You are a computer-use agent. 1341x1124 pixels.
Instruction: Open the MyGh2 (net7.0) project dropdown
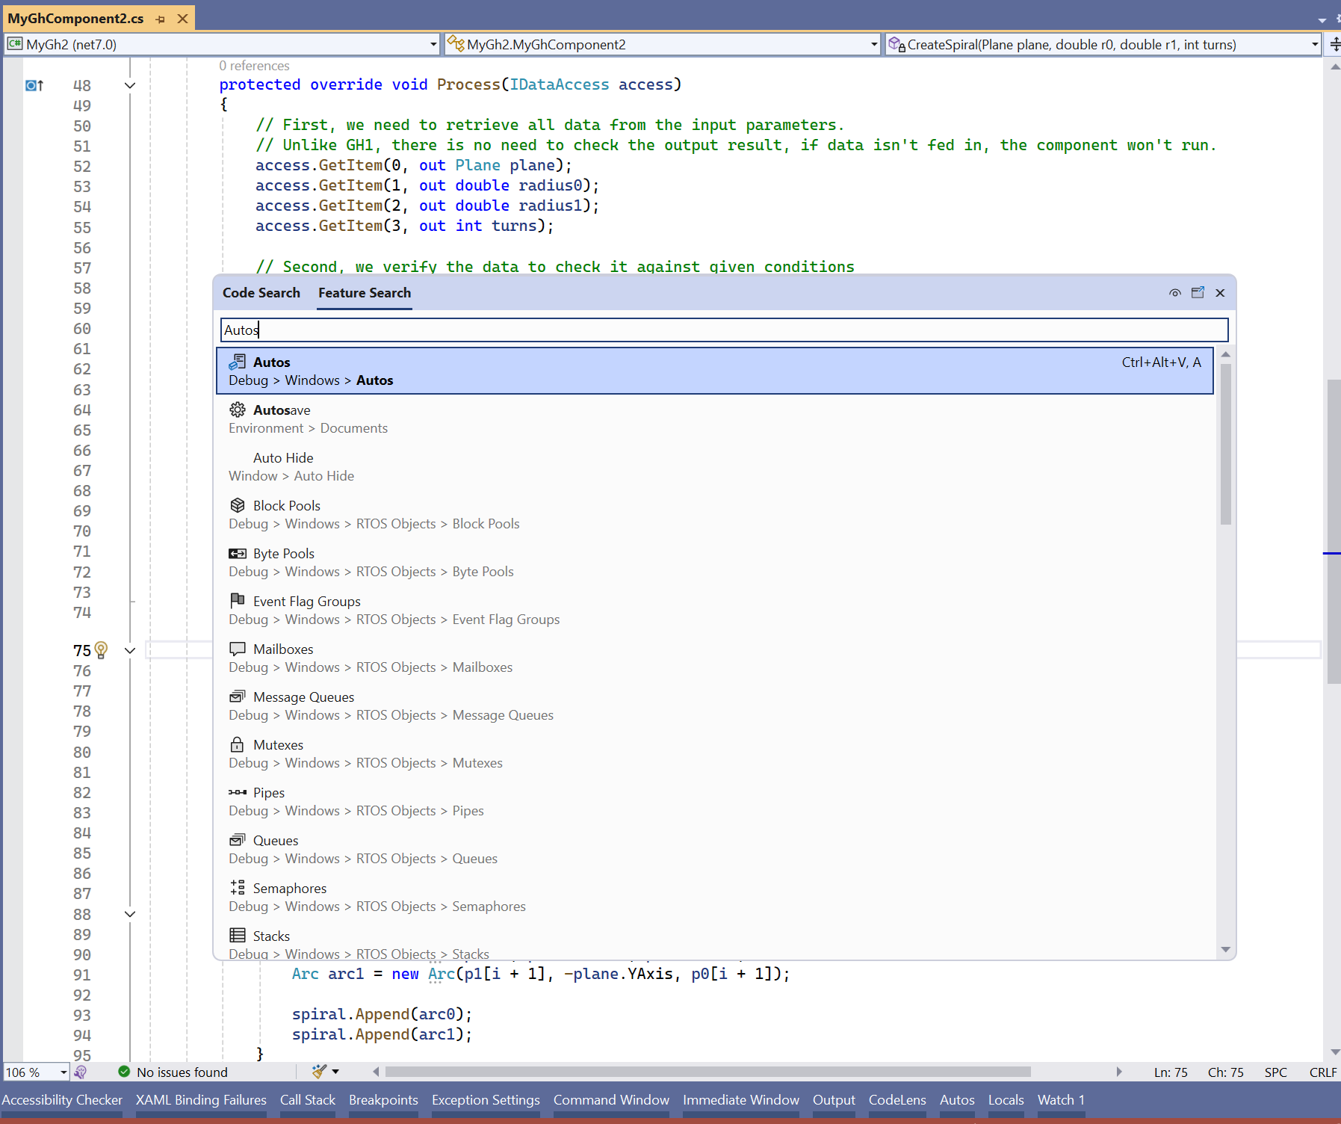(433, 45)
